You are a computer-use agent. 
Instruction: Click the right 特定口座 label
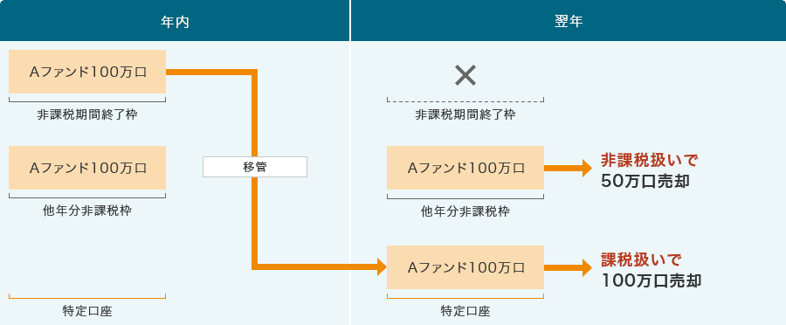click(x=465, y=311)
